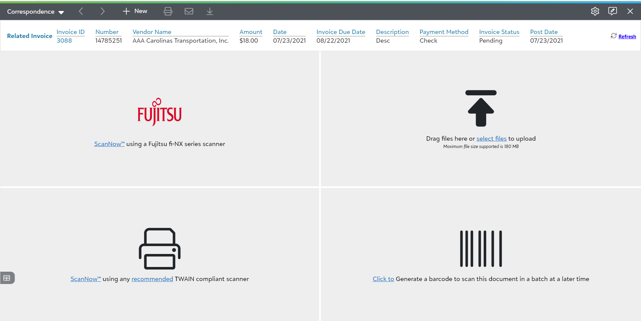
Task: Click the New button
Action: pyautogui.click(x=135, y=11)
